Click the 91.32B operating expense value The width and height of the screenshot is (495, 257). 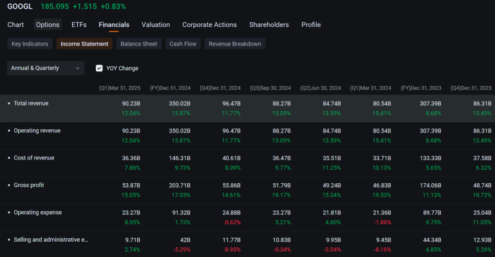tap(182, 213)
